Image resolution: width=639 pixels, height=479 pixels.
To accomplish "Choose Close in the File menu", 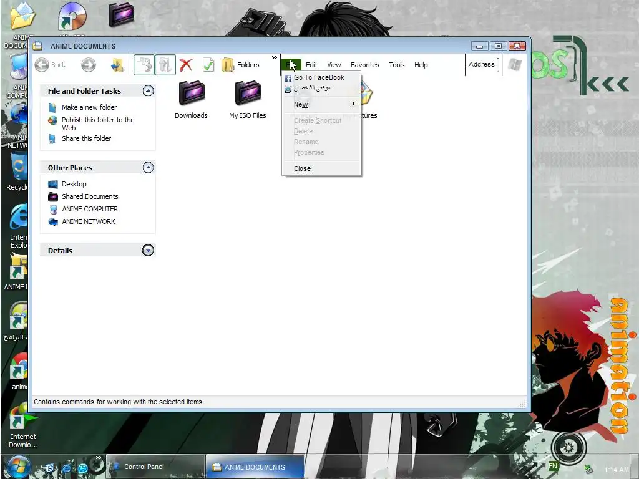I will (321, 168).
